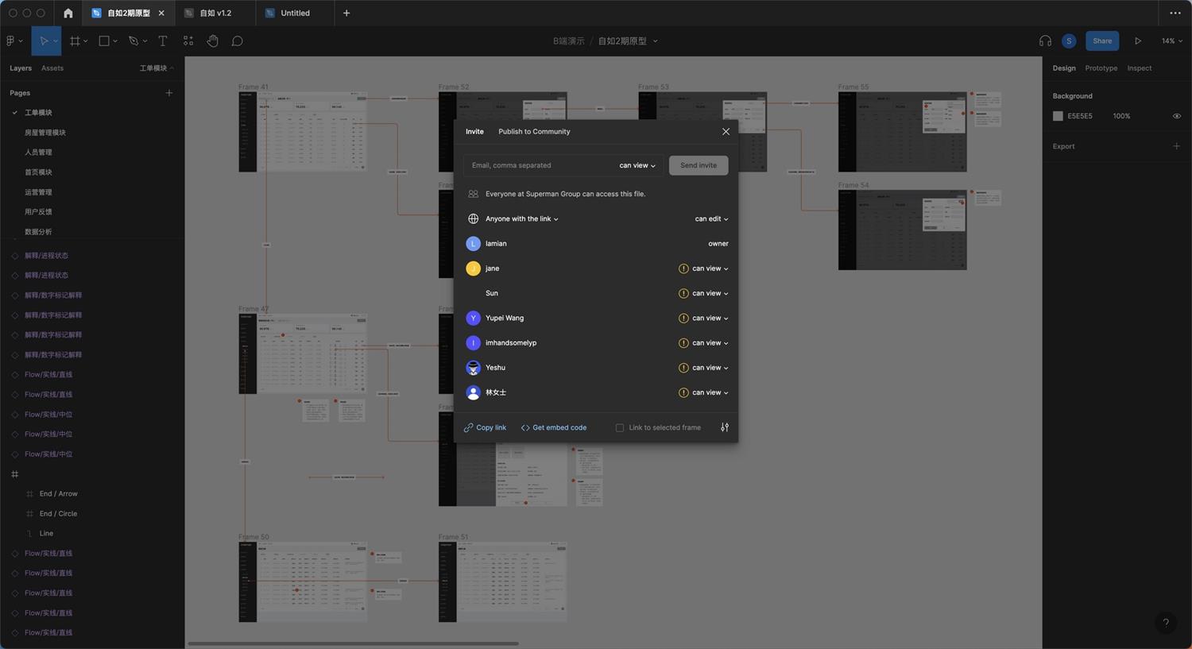Open the Inspect panel tab

click(1139, 68)
